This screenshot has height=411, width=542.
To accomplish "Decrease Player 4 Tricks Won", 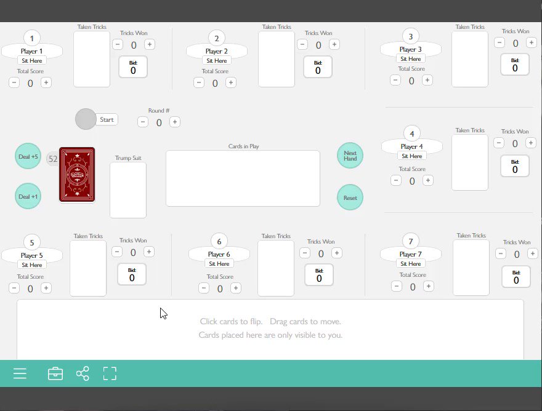I will [499, 143].
